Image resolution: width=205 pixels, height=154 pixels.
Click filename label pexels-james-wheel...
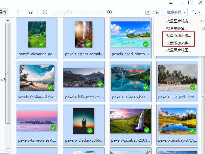(x=131, y=97)
